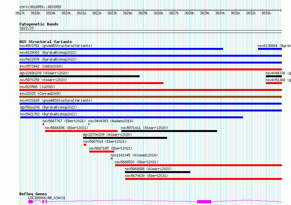Click the 3830k ruler tick label
The image size is (291, 205).
pyautogui.click(x=220, y=13)
